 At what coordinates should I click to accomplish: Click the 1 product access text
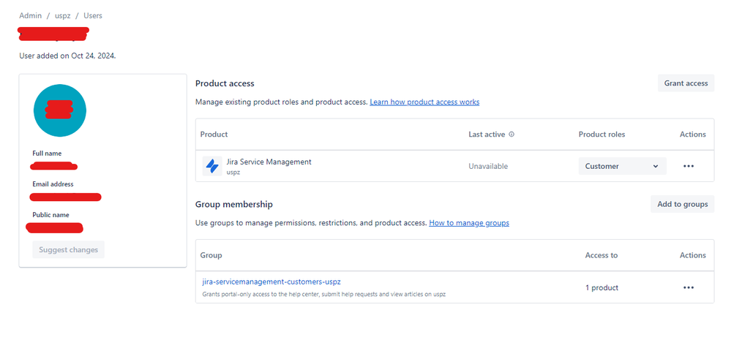[x=601, y=287]
